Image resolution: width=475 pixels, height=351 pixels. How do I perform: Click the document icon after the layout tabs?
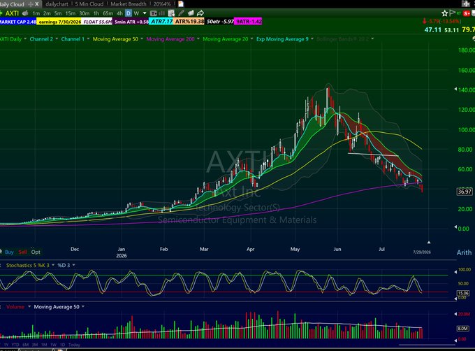click(x=180, y=4)
